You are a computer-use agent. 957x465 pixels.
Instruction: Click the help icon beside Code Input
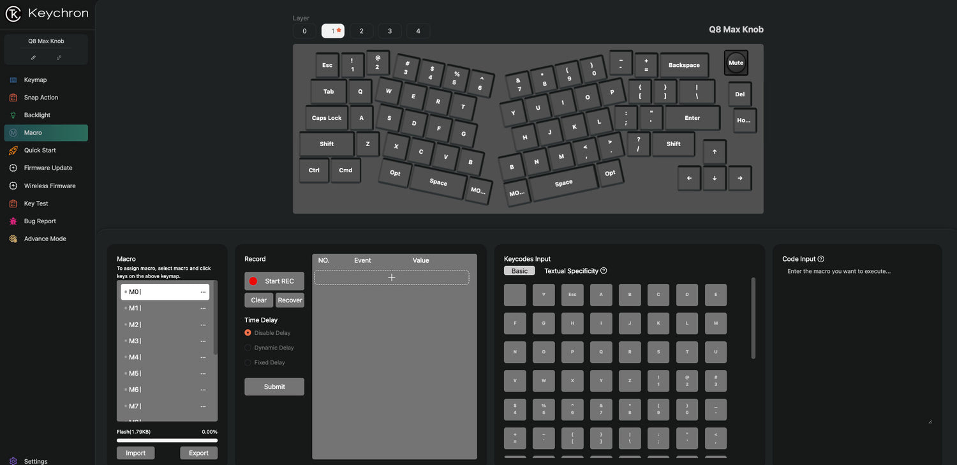pos(820,259)
